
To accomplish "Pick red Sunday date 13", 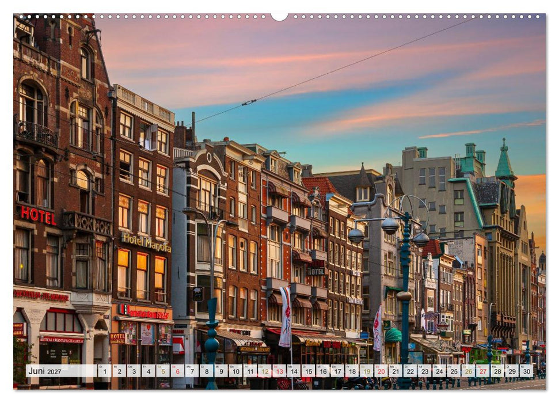I will [x=280, y=371].
